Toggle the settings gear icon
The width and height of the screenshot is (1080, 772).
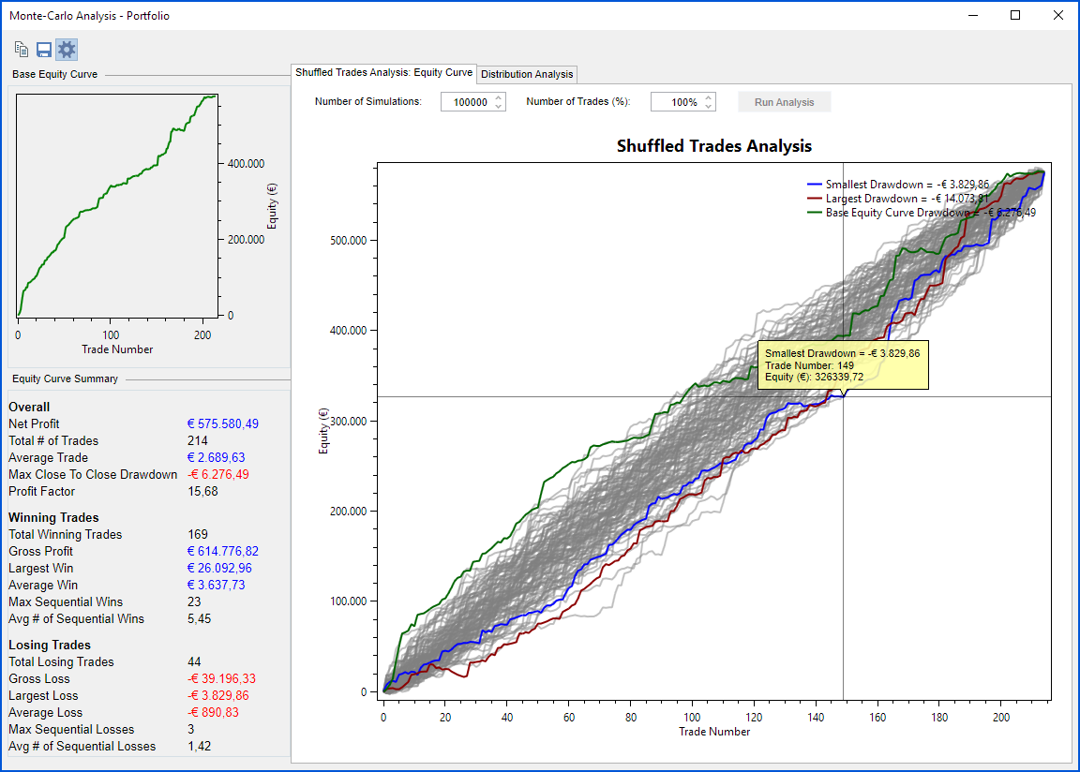tap(67, 50)
